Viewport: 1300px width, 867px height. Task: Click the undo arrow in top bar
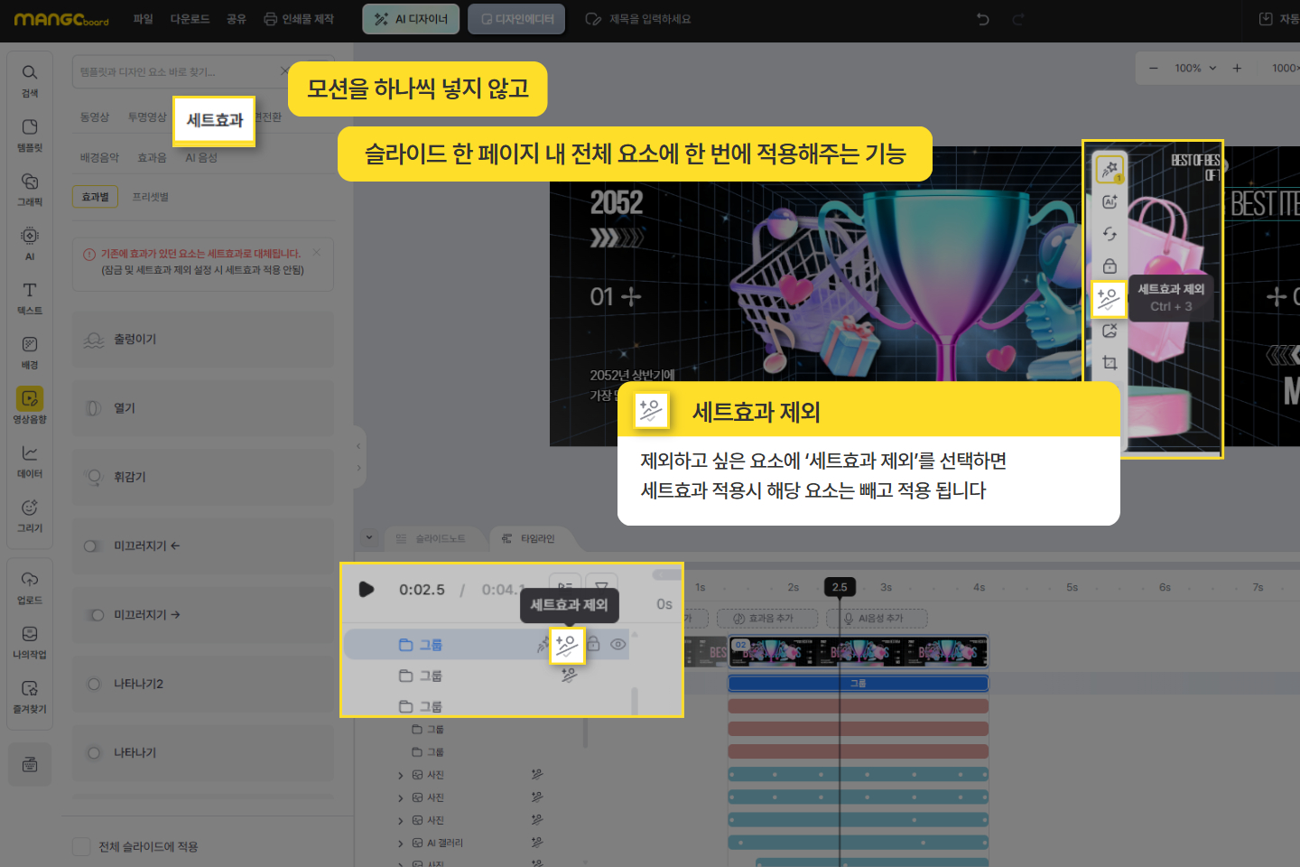point(983,19)
